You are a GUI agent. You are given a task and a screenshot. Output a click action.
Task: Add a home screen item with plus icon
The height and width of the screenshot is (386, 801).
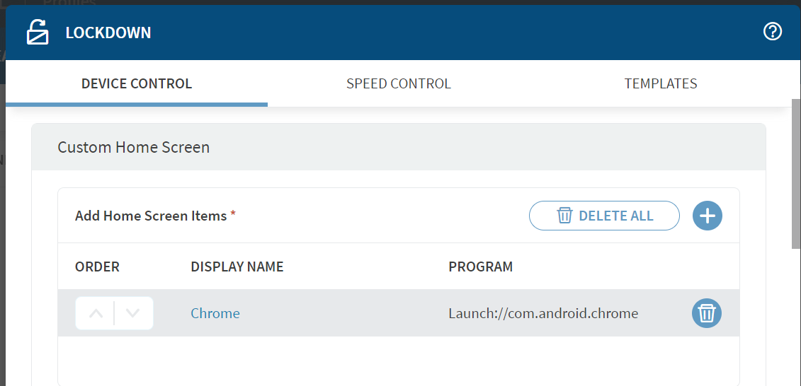point(707,216)
